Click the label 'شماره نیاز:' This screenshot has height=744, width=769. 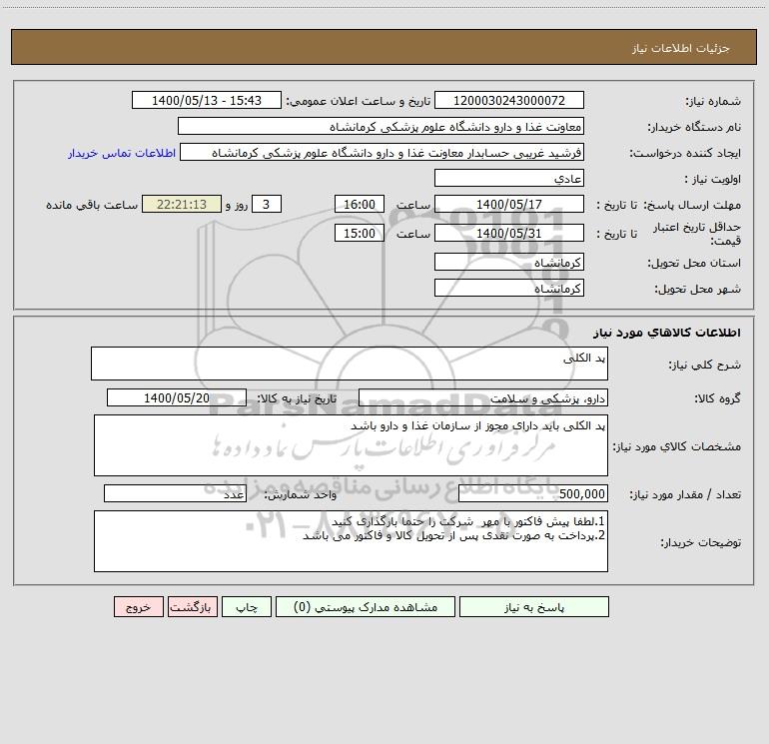[x=713, y=101]
